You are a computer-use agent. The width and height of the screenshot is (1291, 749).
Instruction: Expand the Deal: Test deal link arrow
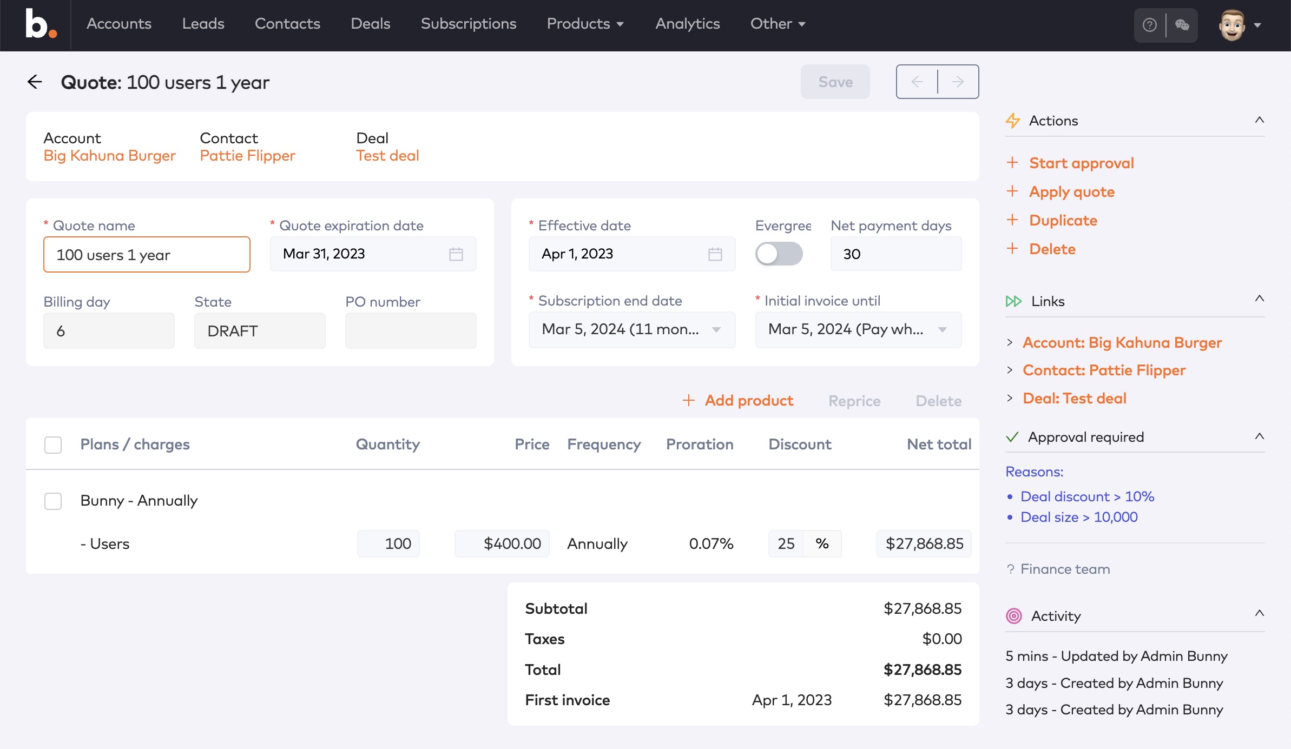[x=1010, y=398]
